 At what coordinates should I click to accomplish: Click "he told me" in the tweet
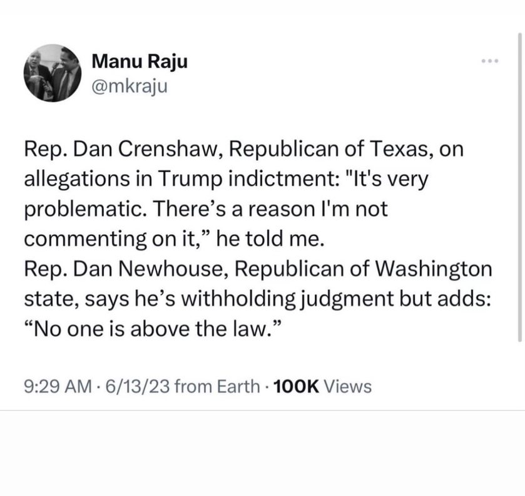270,239
